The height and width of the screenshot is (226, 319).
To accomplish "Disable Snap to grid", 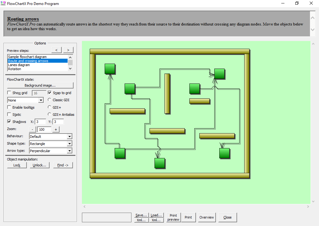I will (x=49, y=93).
